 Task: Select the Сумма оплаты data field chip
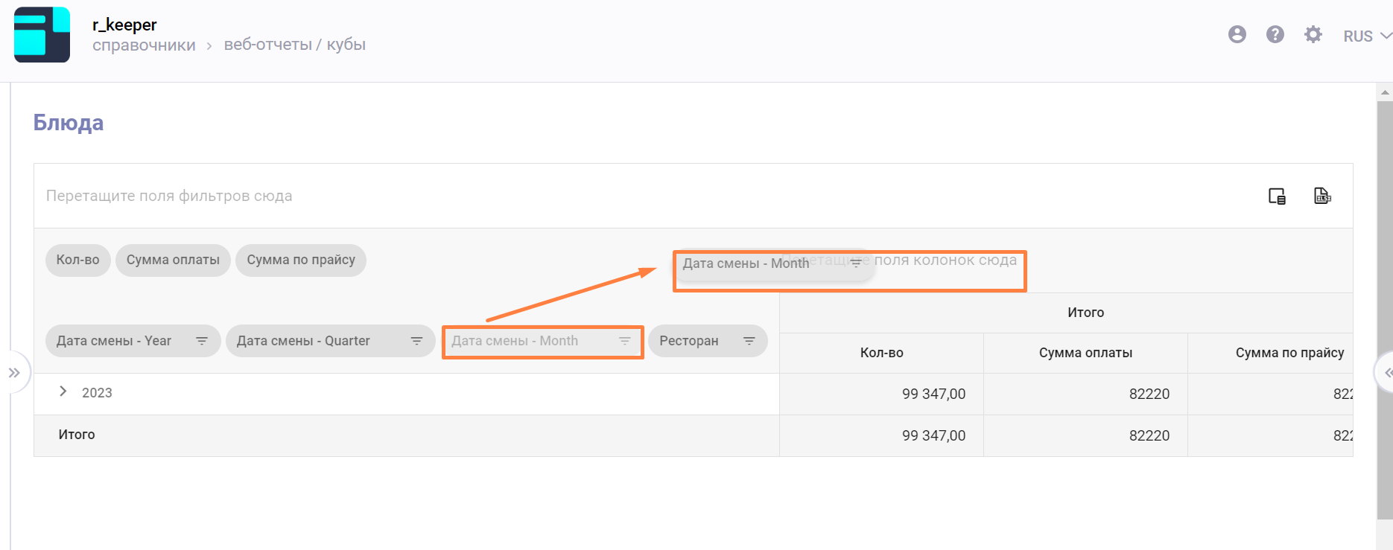(173, 260)
